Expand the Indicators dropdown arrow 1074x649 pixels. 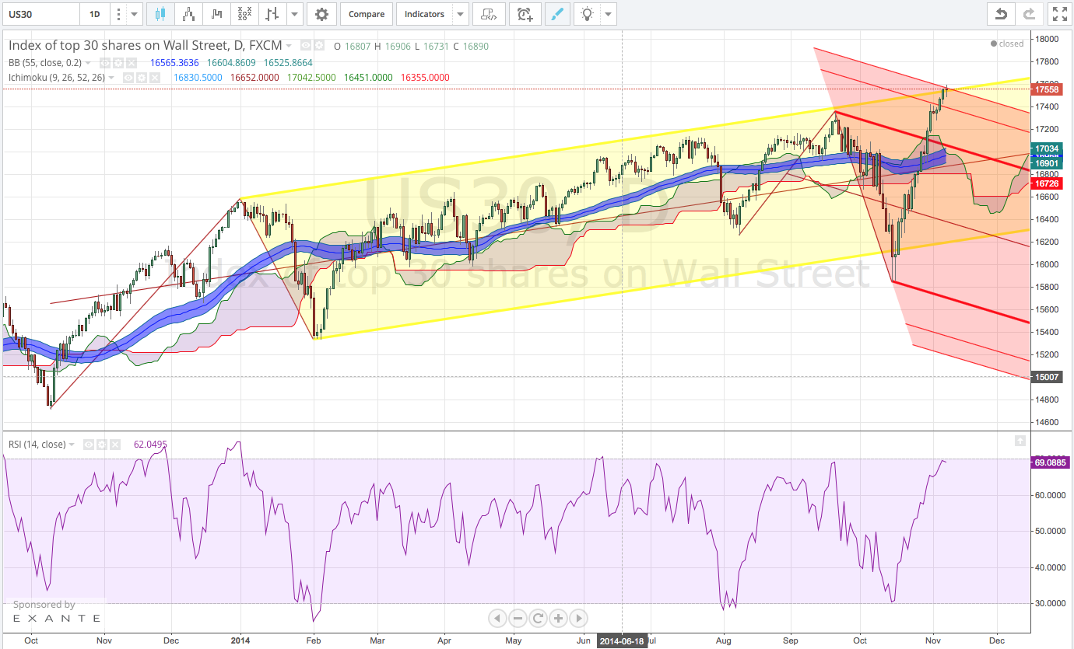[x=461, y=14]
